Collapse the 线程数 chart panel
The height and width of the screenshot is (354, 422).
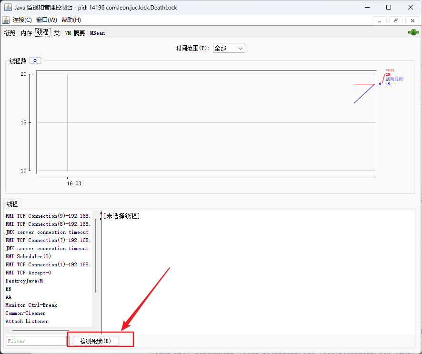(x=35, y=61)
